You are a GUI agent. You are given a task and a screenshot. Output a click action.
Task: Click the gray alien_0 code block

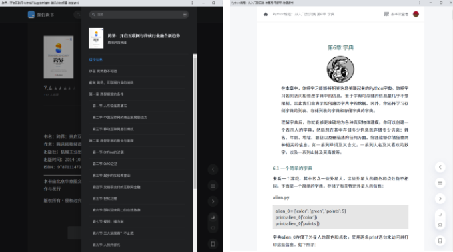pos(340,217)
